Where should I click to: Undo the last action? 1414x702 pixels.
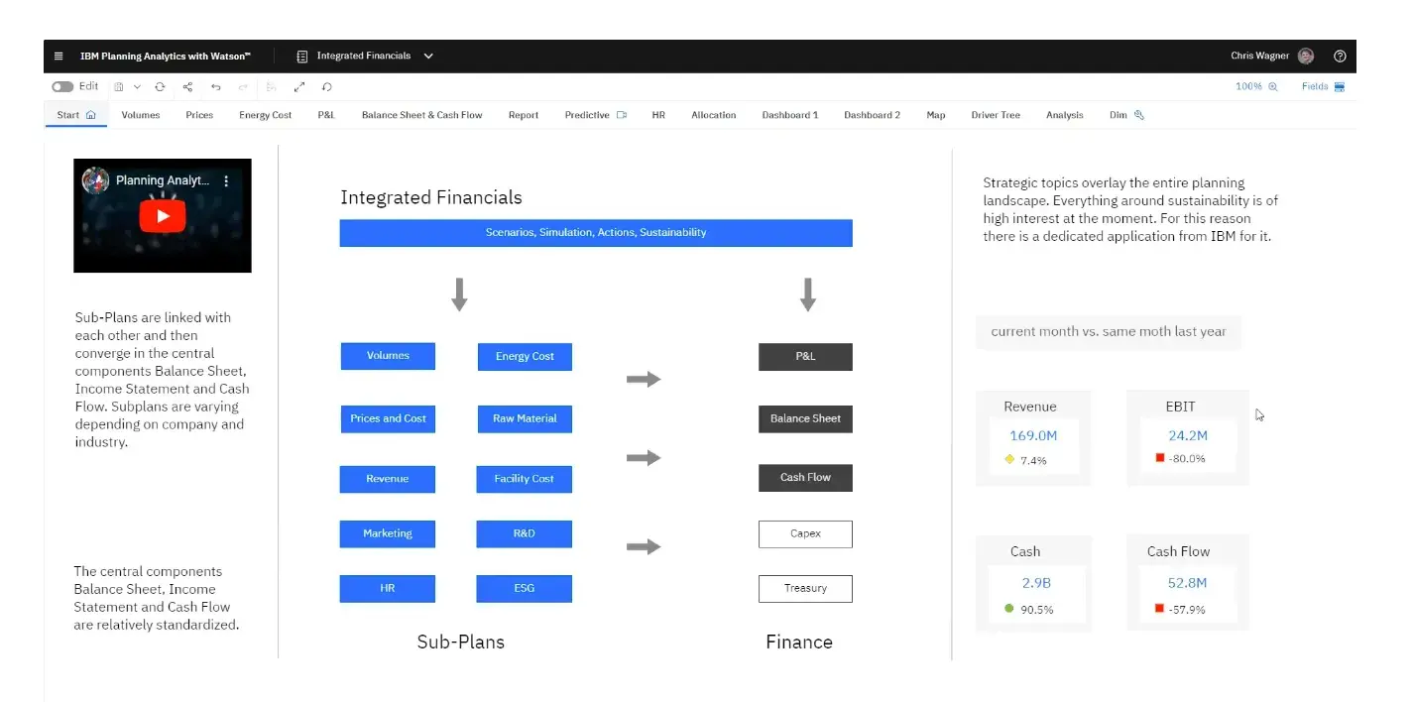click(x=215, y=86)
